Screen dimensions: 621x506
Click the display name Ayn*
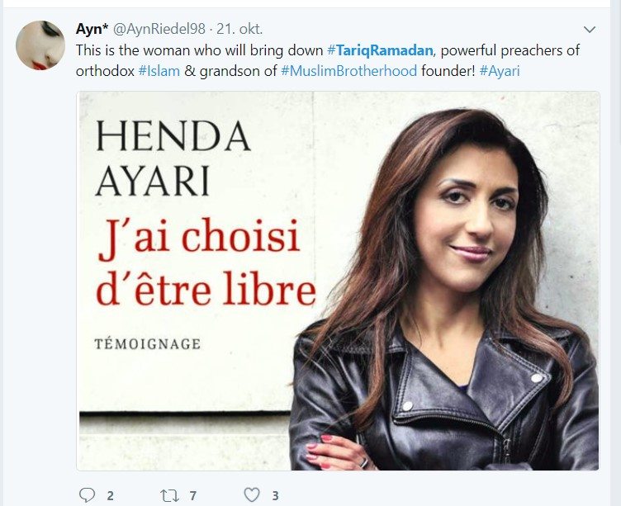click(92, 29)
